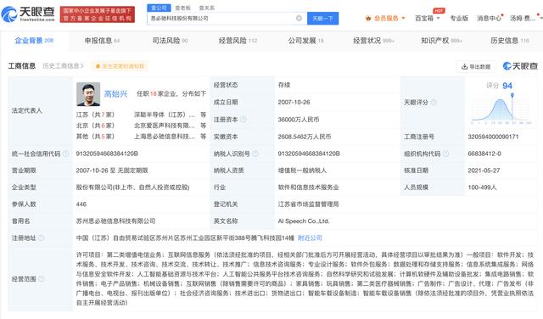Click the 高始兴 portrait photo
The height and width of the screenshot is (319, 543).
pos(88,94)
